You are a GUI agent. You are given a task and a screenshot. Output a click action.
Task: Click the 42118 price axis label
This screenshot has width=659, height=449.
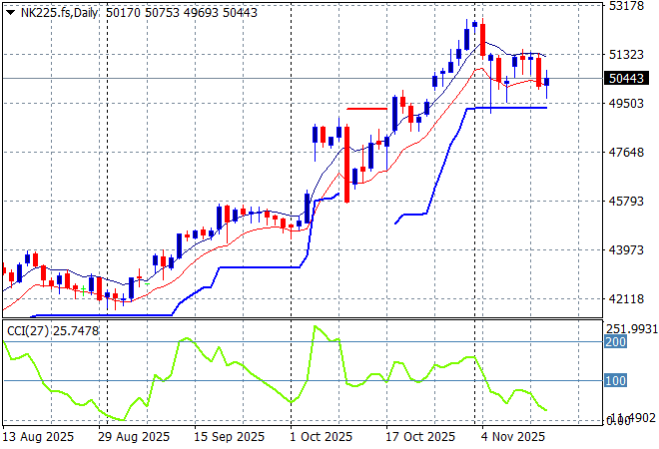(625, 298)
